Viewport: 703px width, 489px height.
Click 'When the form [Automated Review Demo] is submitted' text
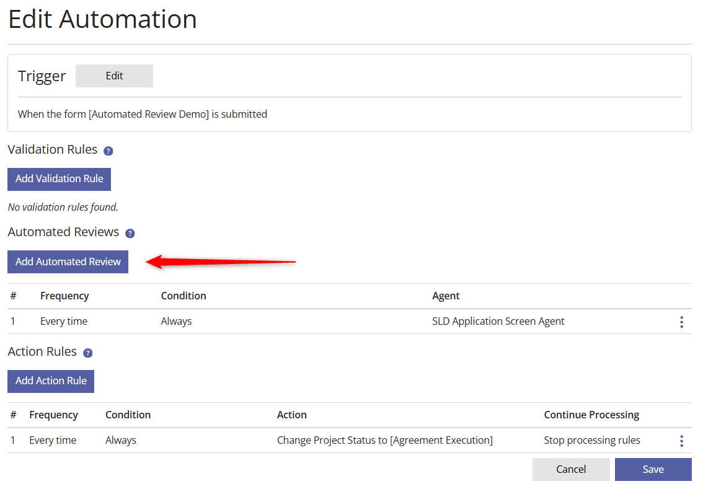point(143,114)
